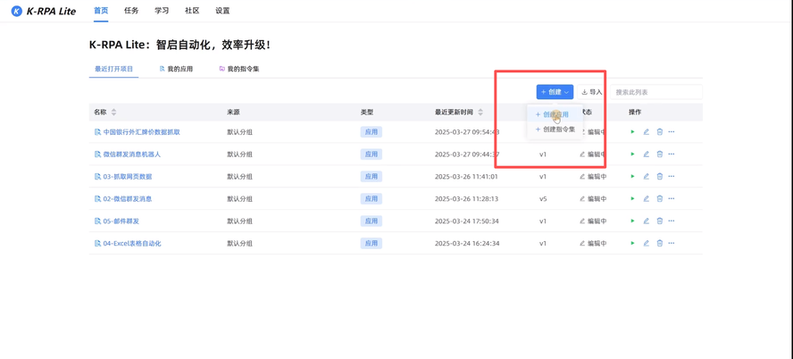Switch to the 我的应用 tab
This screenshot has height=359, width=793.
click(176, 69)
